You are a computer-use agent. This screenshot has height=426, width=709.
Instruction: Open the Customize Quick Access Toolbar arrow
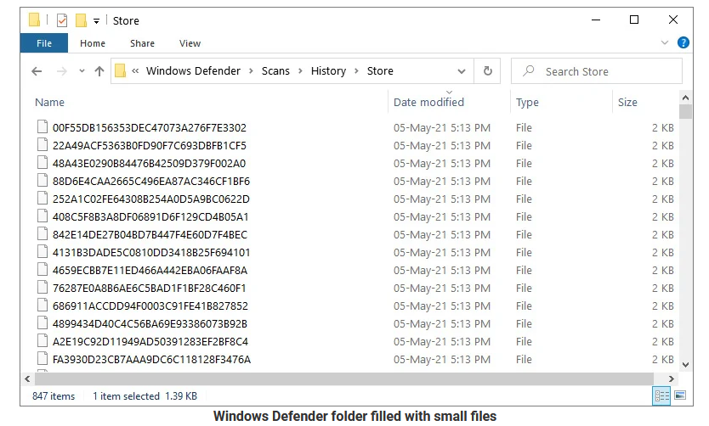pos(96,21)
